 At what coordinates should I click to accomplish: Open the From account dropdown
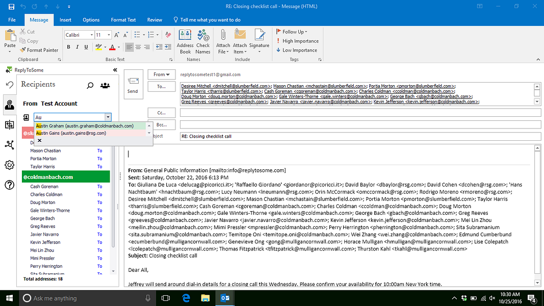point(161,74)
